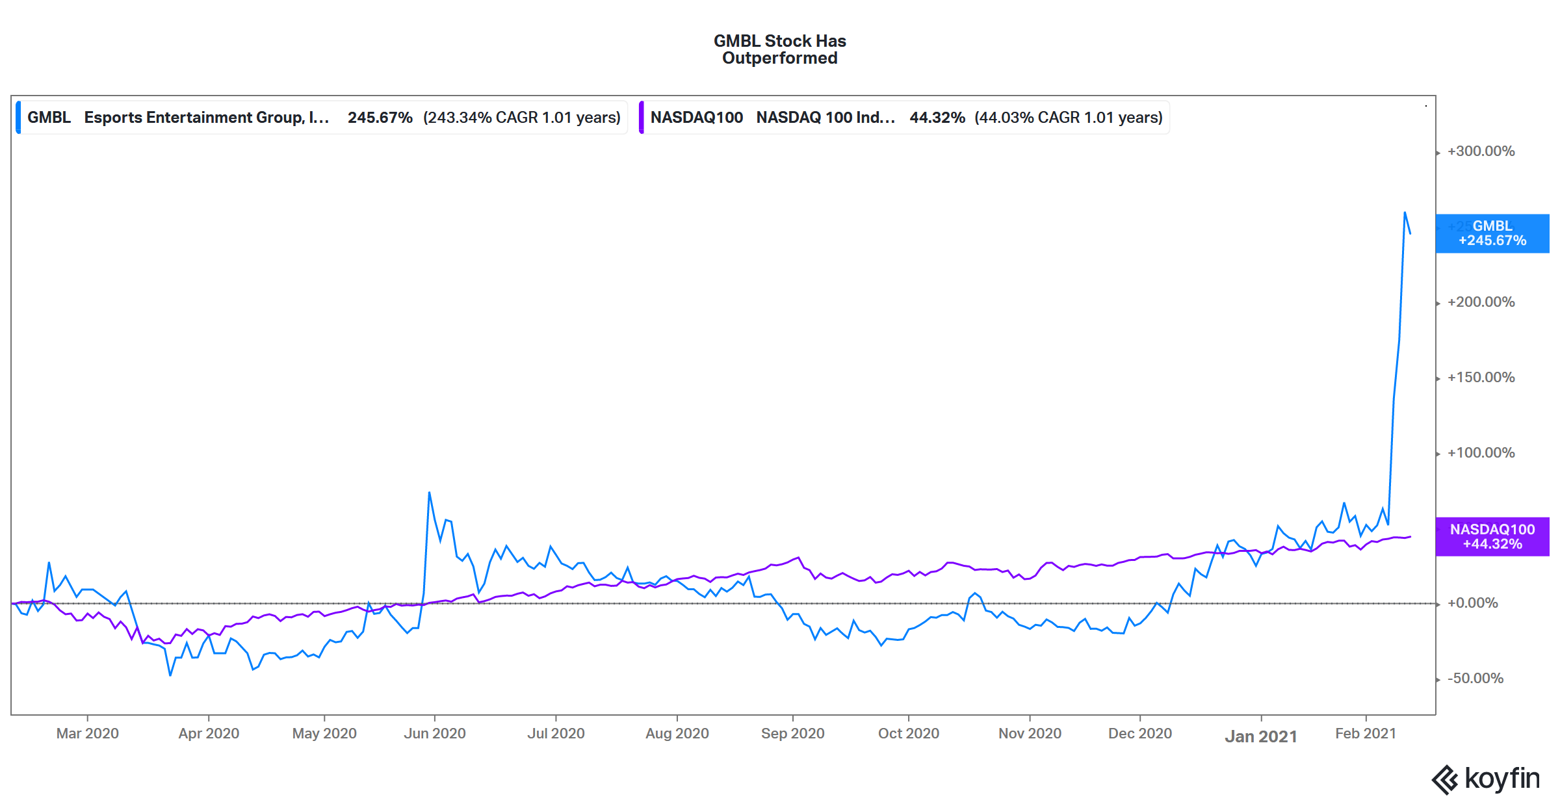Viewport: 1560px width, 806px height.
Task: Click the -50.00% y-axis label
Action: pos(1475,679)
